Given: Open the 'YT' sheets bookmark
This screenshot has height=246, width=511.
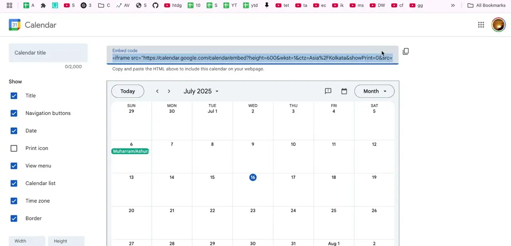Looking at the screenshot, I should [x=230, y=5].
